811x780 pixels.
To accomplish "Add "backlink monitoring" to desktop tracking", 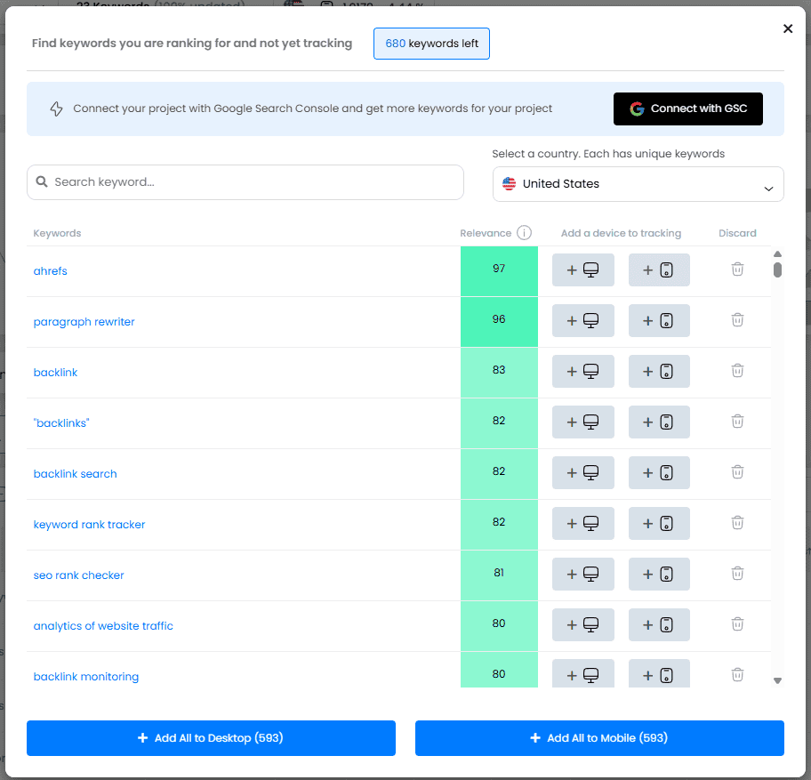I will click(582, 673).
